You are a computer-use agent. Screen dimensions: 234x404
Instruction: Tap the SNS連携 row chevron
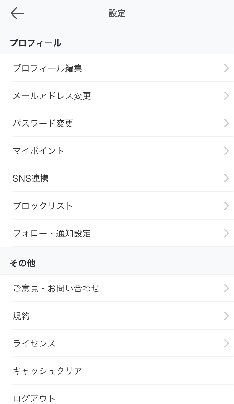click(227, 178)
